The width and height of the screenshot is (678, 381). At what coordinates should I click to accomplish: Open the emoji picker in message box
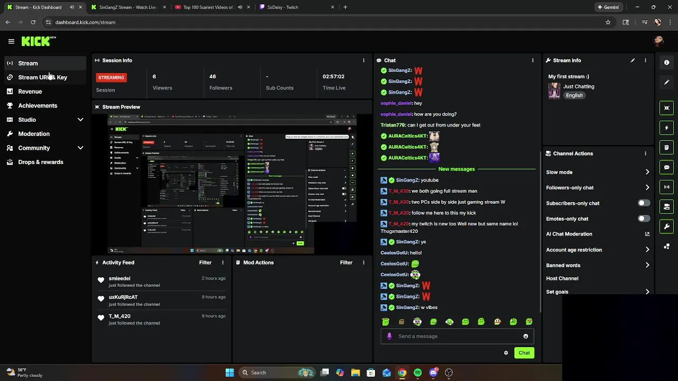525,336
